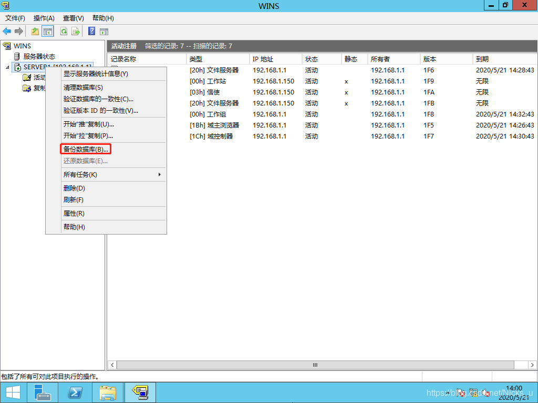Toggle the show/hide action pane icon
Screen dimensions: 538x403
(104, 32)
